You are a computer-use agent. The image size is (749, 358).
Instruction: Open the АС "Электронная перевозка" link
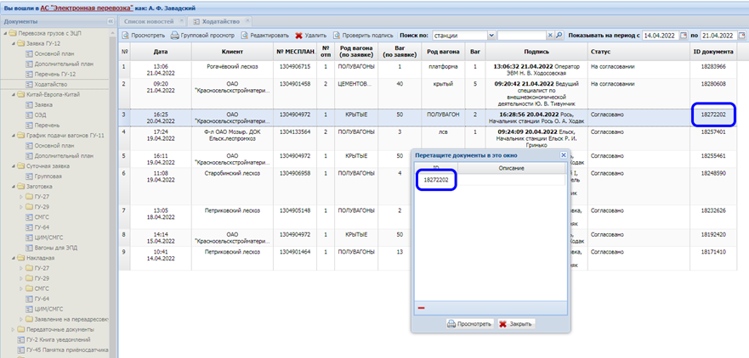point(87,8)
